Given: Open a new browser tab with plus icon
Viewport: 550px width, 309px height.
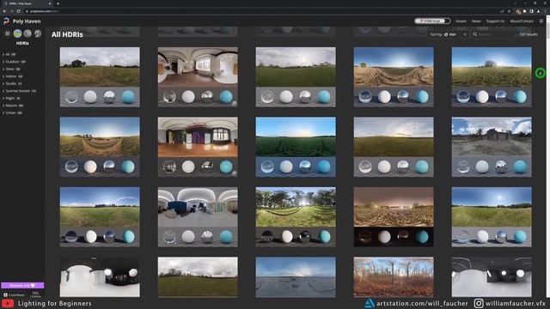Looking at the screenshot, I should click(x=58, y=3).
